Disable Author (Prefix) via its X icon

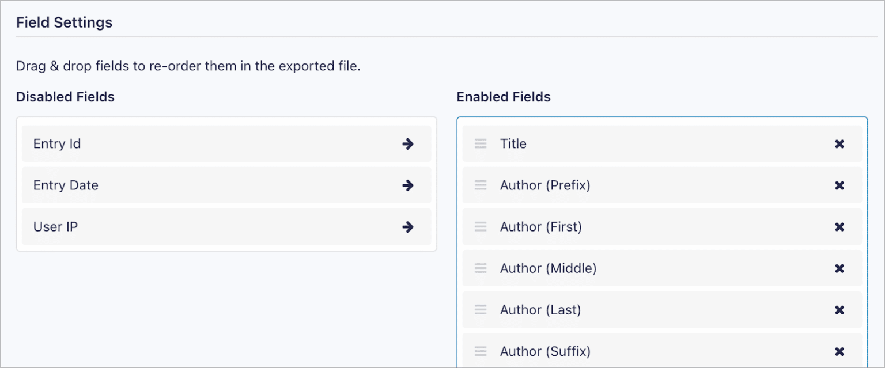pyautogui.click(x=839, y=185)
